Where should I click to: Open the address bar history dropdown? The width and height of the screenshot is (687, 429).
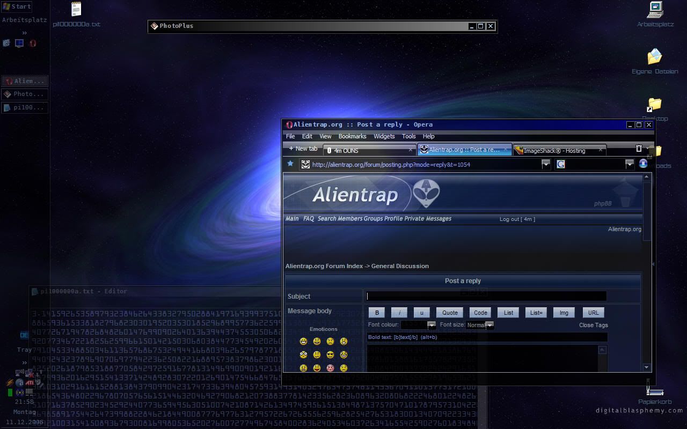[546, 164]
